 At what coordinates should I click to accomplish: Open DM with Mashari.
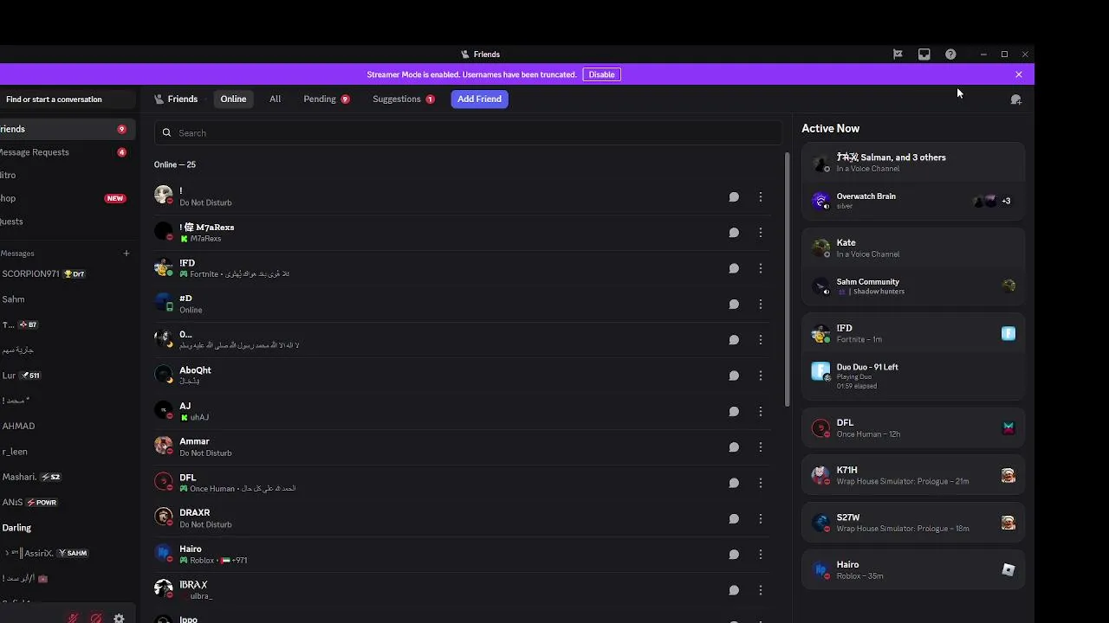point(66,477)
